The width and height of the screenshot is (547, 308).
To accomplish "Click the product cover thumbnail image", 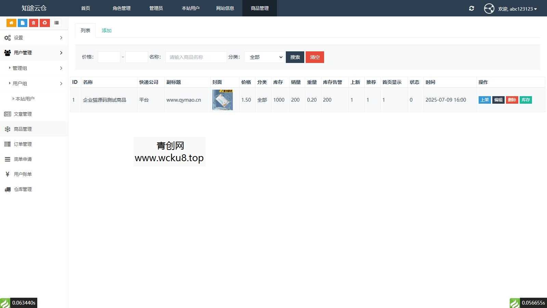I will coord(223,100).
